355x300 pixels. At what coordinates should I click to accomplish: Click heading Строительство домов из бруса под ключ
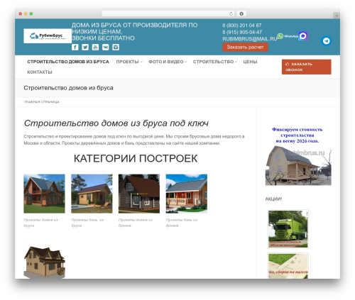(x=116, y=123)
